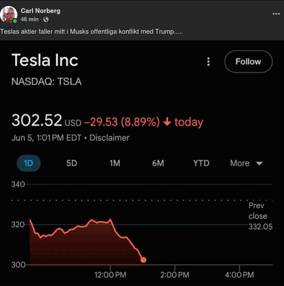This screenshot has width=284, height=286.
Task: Click the Prev close 332.05 label
Action: (260, 216)
